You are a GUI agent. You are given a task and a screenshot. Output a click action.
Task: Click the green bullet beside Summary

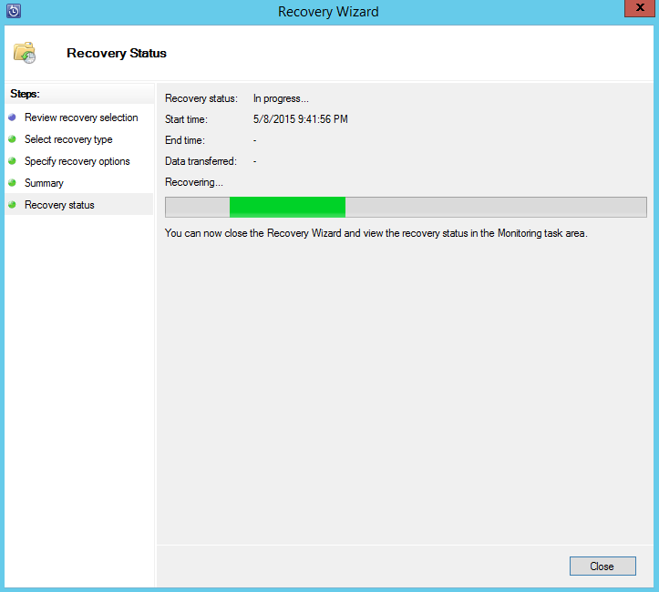pos(12,183)
